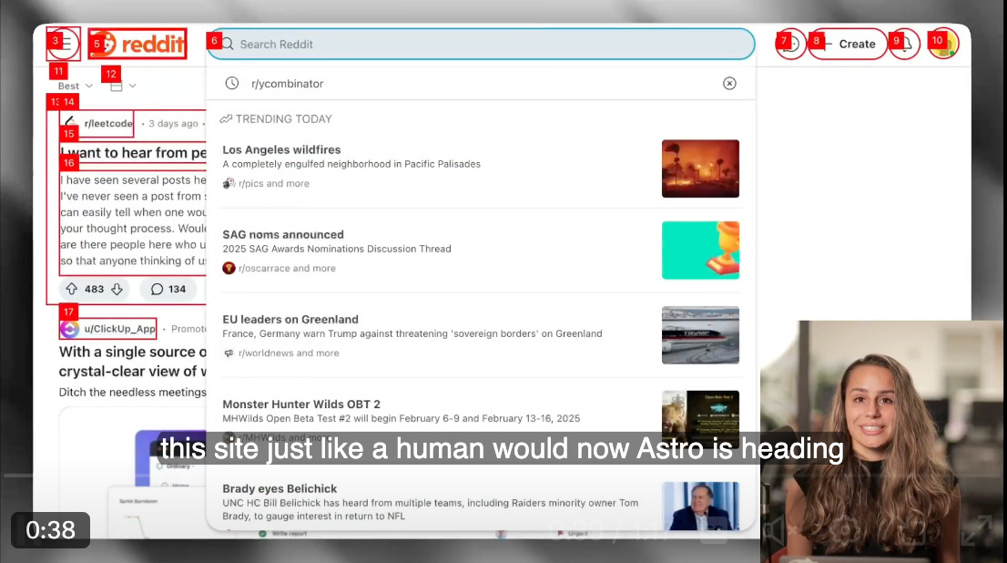
Task: Open the Brady eyes Belichick trend
Action: click(481, 503)
